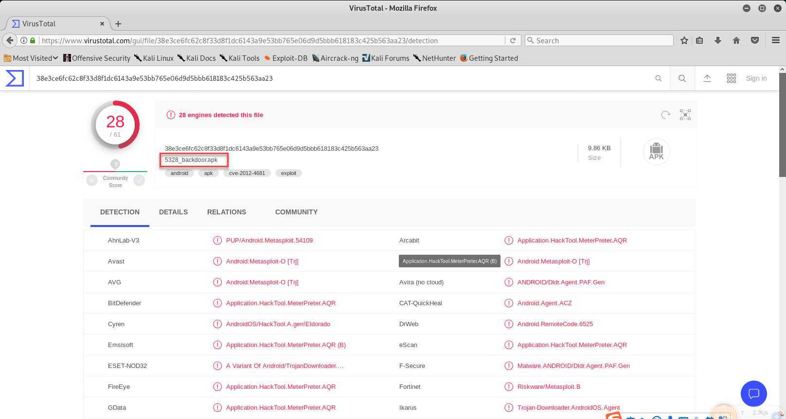The image size is (786, 419).
Task: Open the chat bubble button
Action: click(753, 393)
